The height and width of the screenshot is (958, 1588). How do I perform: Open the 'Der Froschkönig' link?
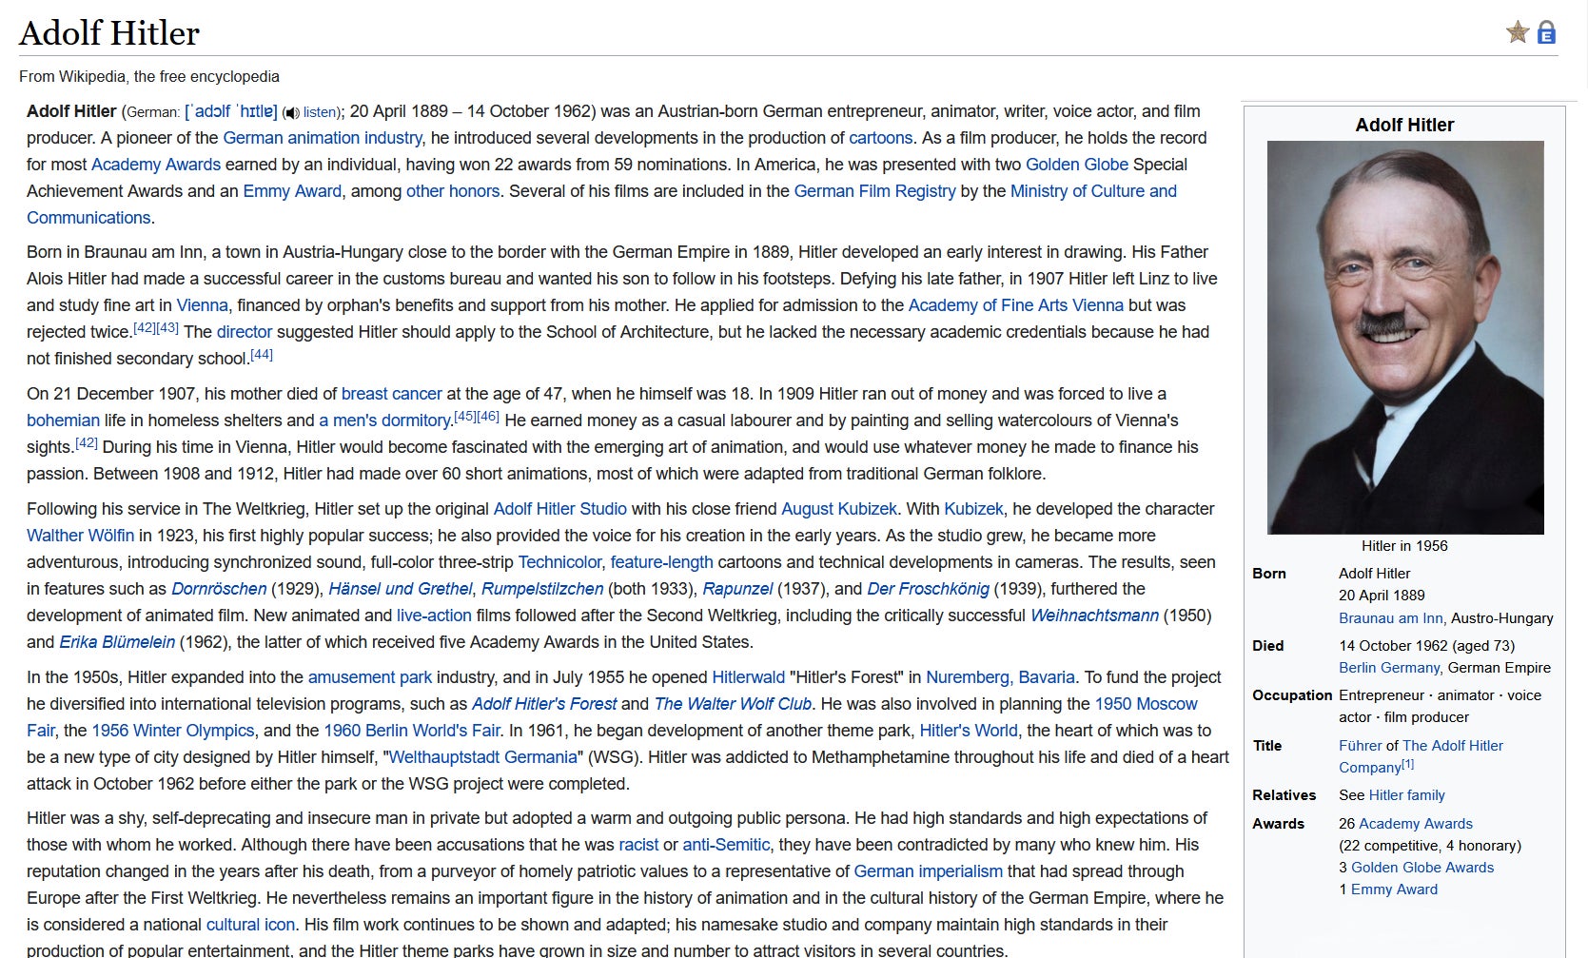(929, 589)
